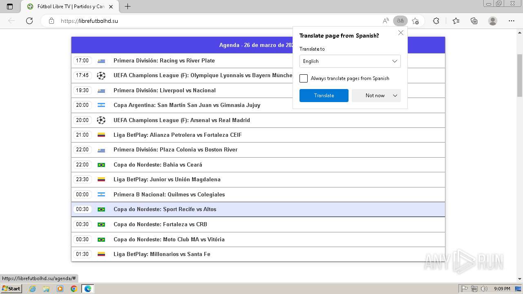This screenshot has width=523, height=294.
Task: Open Moto Club MA vs Vitória match
Action: pyautogui.click(x=169, y=239)
